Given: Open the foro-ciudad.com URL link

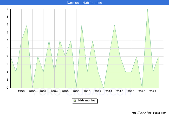Looking at the screenshot, I should click(149, 113).
